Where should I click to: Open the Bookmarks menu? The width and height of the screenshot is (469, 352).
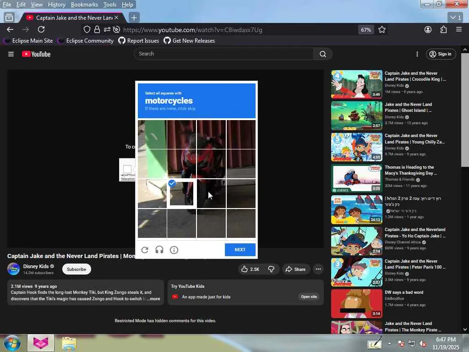(84, 5)
